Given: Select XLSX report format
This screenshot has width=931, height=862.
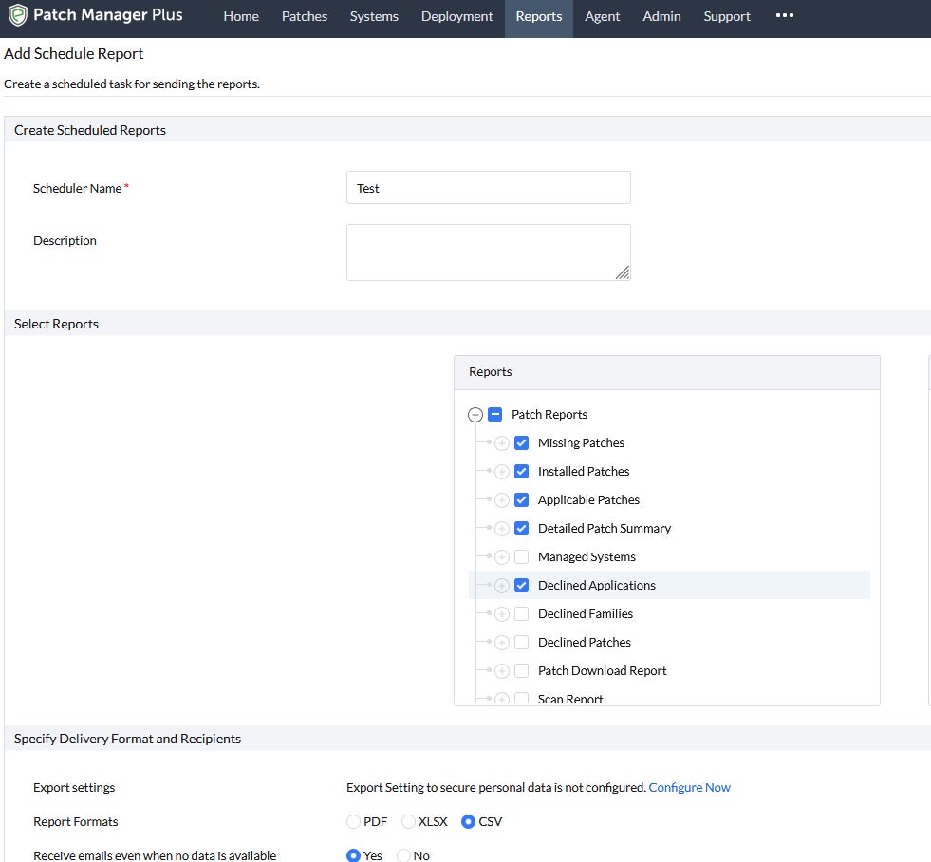Looking at the screenshot, I should click(408, 821).
